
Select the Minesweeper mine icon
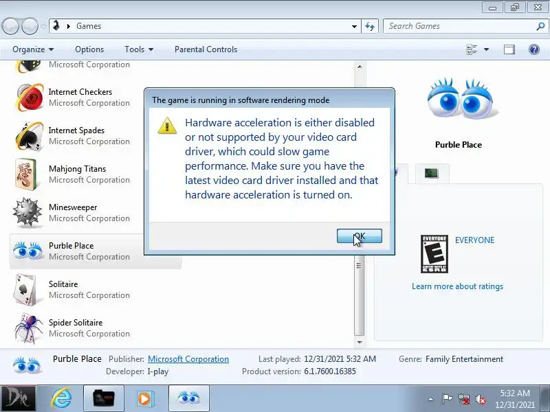pos(27,212)
